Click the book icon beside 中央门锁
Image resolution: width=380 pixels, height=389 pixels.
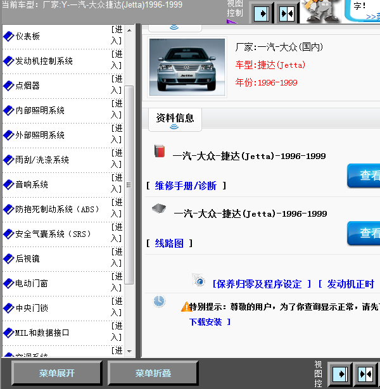[9, 308]
